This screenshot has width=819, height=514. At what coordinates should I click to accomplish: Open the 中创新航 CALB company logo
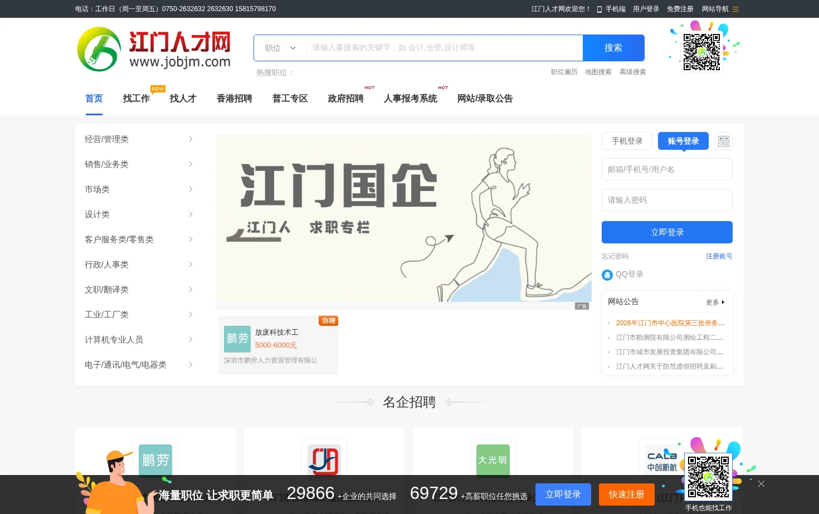click(662, 460)
